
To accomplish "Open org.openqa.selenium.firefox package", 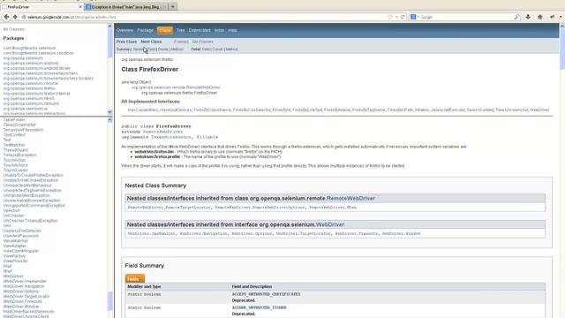I will pyautogui.click(x=29, y=88).
